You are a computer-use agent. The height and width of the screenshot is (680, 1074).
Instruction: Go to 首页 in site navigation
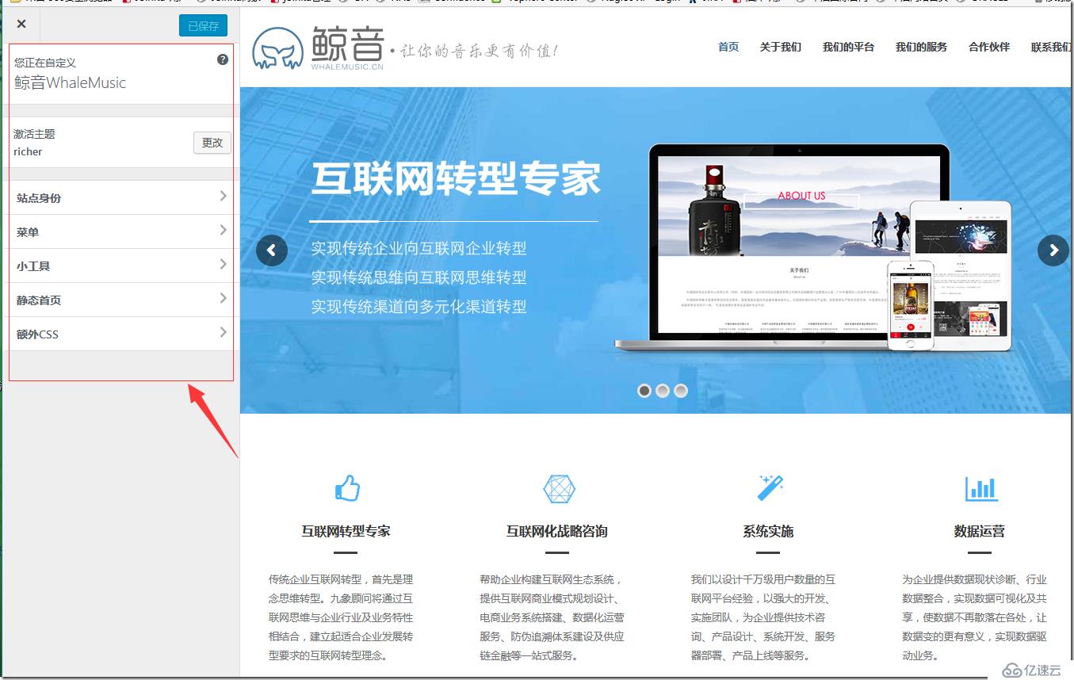pyautogui.click(x=728, y=47)
